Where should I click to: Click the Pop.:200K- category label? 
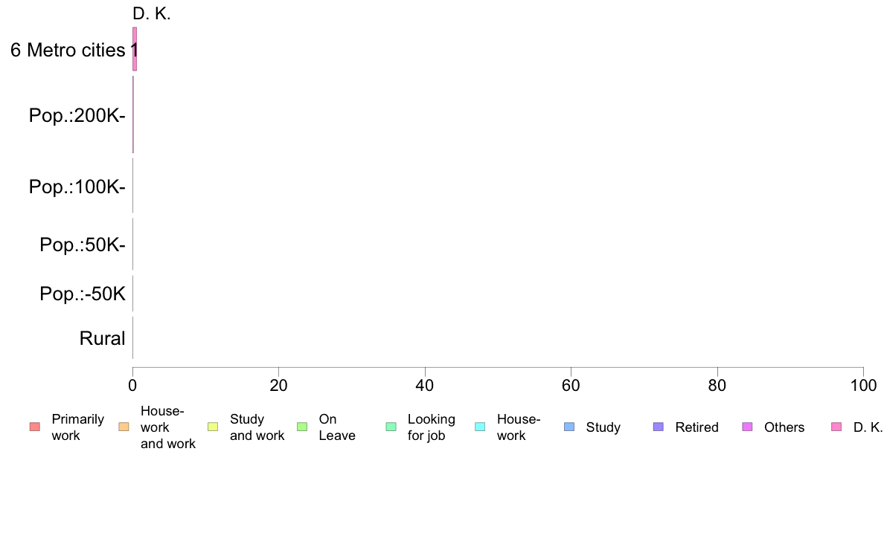(77, 115)
